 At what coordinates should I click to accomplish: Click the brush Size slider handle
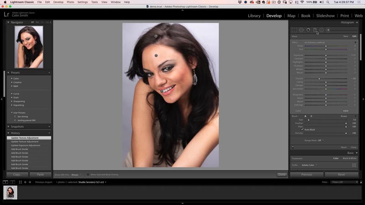[308, 120]
